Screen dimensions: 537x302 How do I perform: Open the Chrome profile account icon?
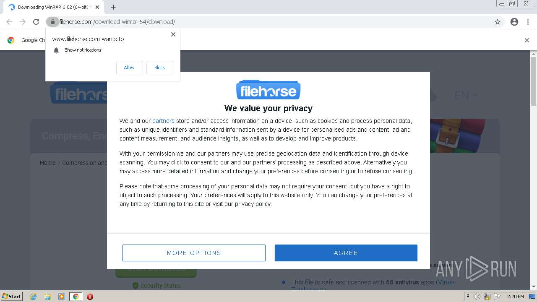coord(514,22)
